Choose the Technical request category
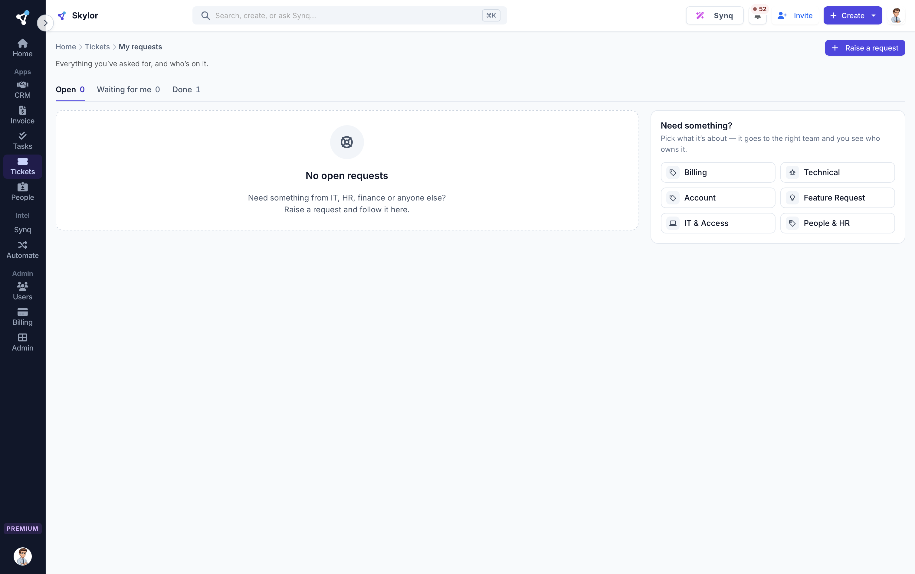 (x=838, y=172)
